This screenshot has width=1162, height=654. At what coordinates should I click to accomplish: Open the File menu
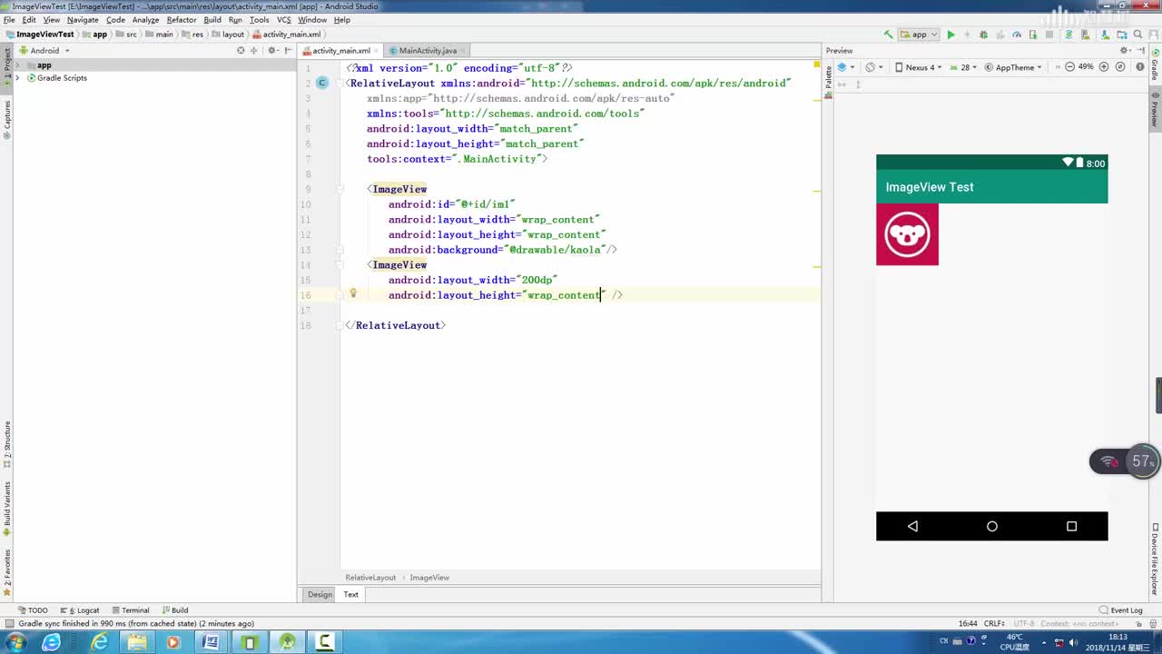(9, 19)
